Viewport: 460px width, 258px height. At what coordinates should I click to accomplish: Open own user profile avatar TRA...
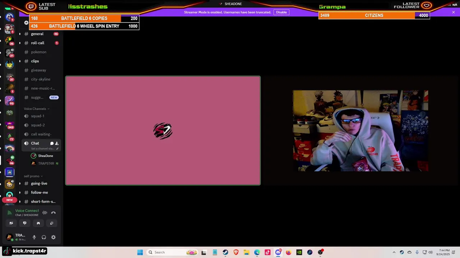pyautogui.click(x=10, y=237)
